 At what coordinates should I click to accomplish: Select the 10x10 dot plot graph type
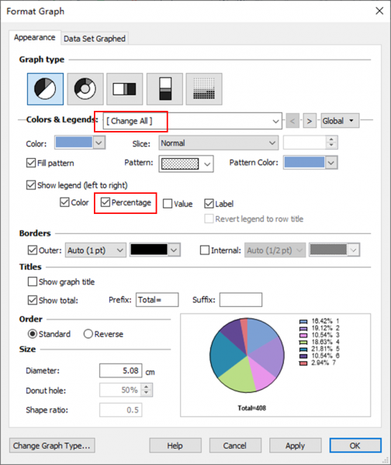(204, 89)
